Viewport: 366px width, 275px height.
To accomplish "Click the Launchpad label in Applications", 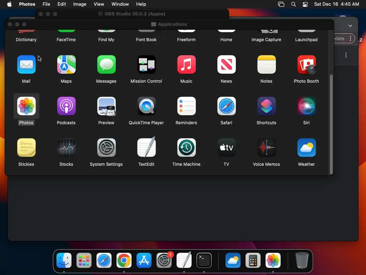I will [x=306, y=40].
